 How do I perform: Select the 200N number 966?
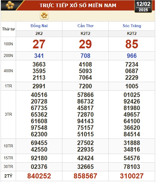[x=132, y=56]
